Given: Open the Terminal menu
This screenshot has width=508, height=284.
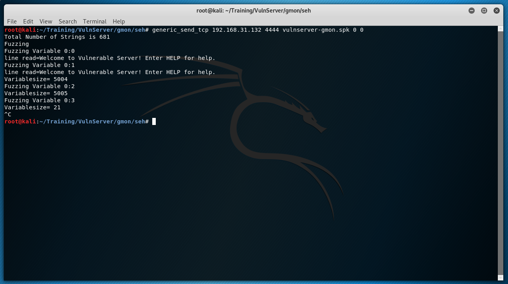Looking at the screenshot, I should (95, 22).
